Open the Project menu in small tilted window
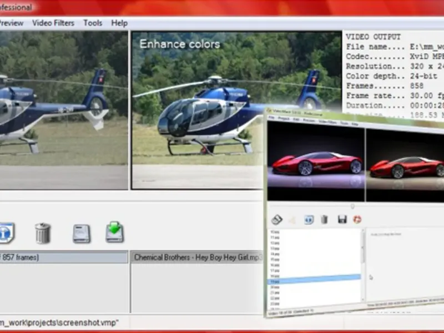 tap(284, 119)
